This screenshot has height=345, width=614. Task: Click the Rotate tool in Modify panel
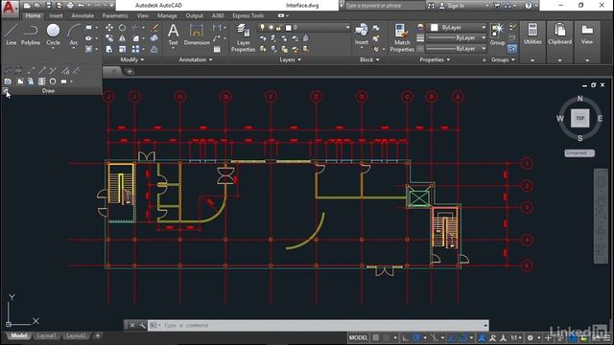pyautogui.click(x=122, y=28)
